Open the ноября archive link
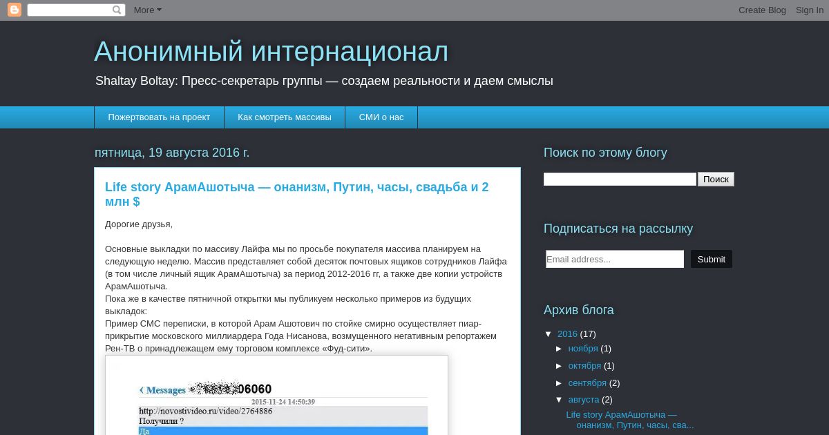The image size is (829, 435). [x=583, y=349]
